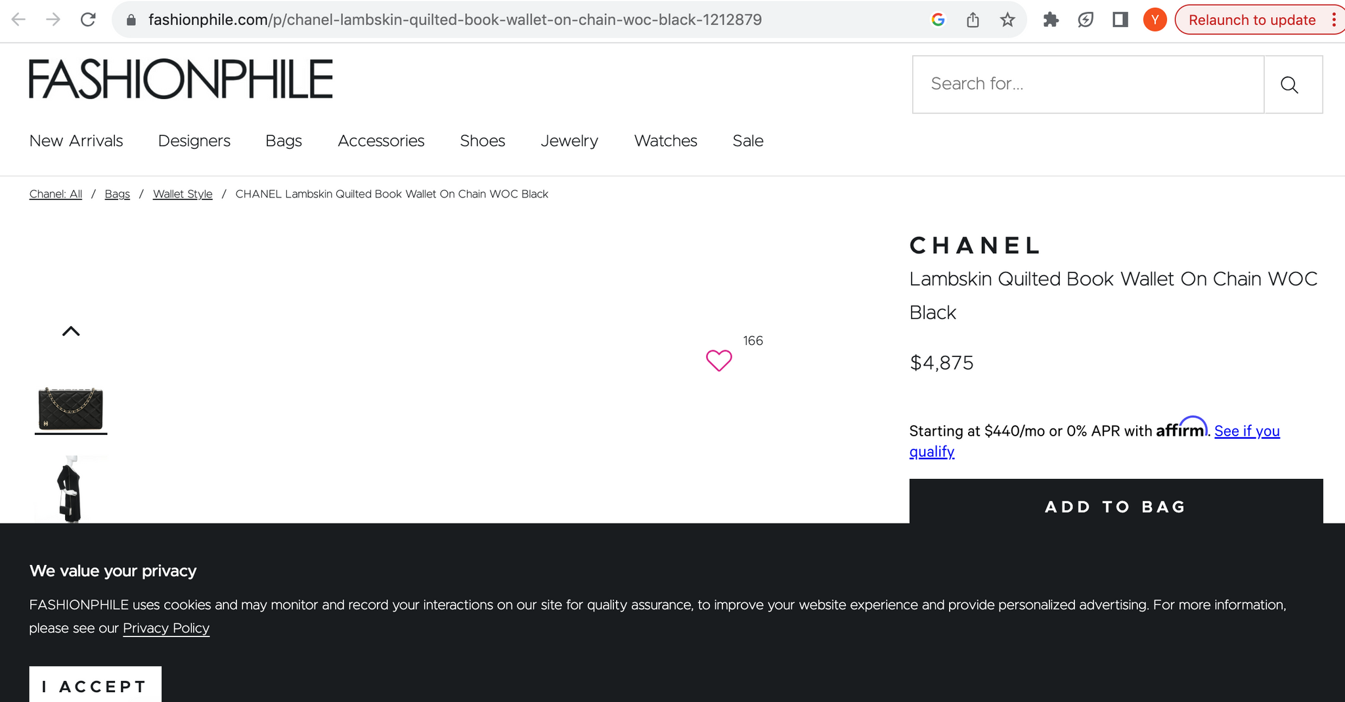Open the browser Extensions puzzle icon
This screenshot has height=702, width=1345.
point(1051,20)
